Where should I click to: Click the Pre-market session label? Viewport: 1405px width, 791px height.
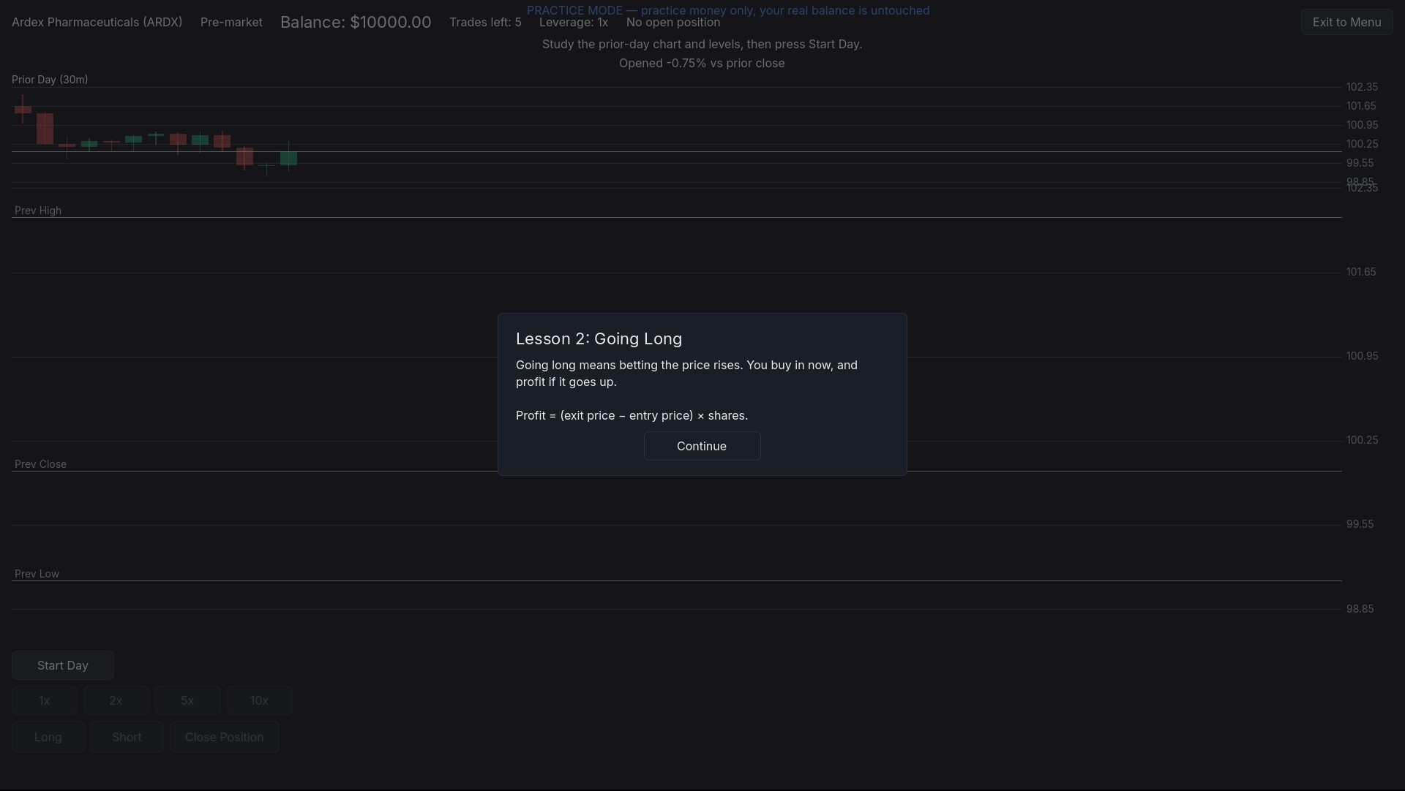[231, 22]
